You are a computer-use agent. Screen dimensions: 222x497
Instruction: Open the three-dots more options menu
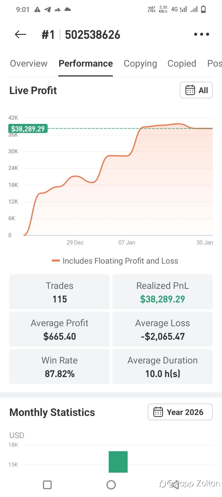click(x=202, y=35)
